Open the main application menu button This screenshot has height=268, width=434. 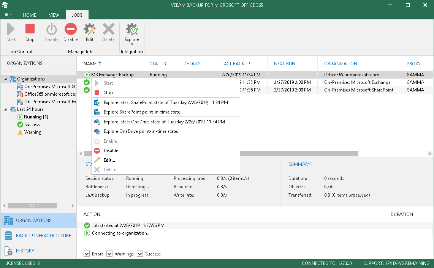click(8, 15)
